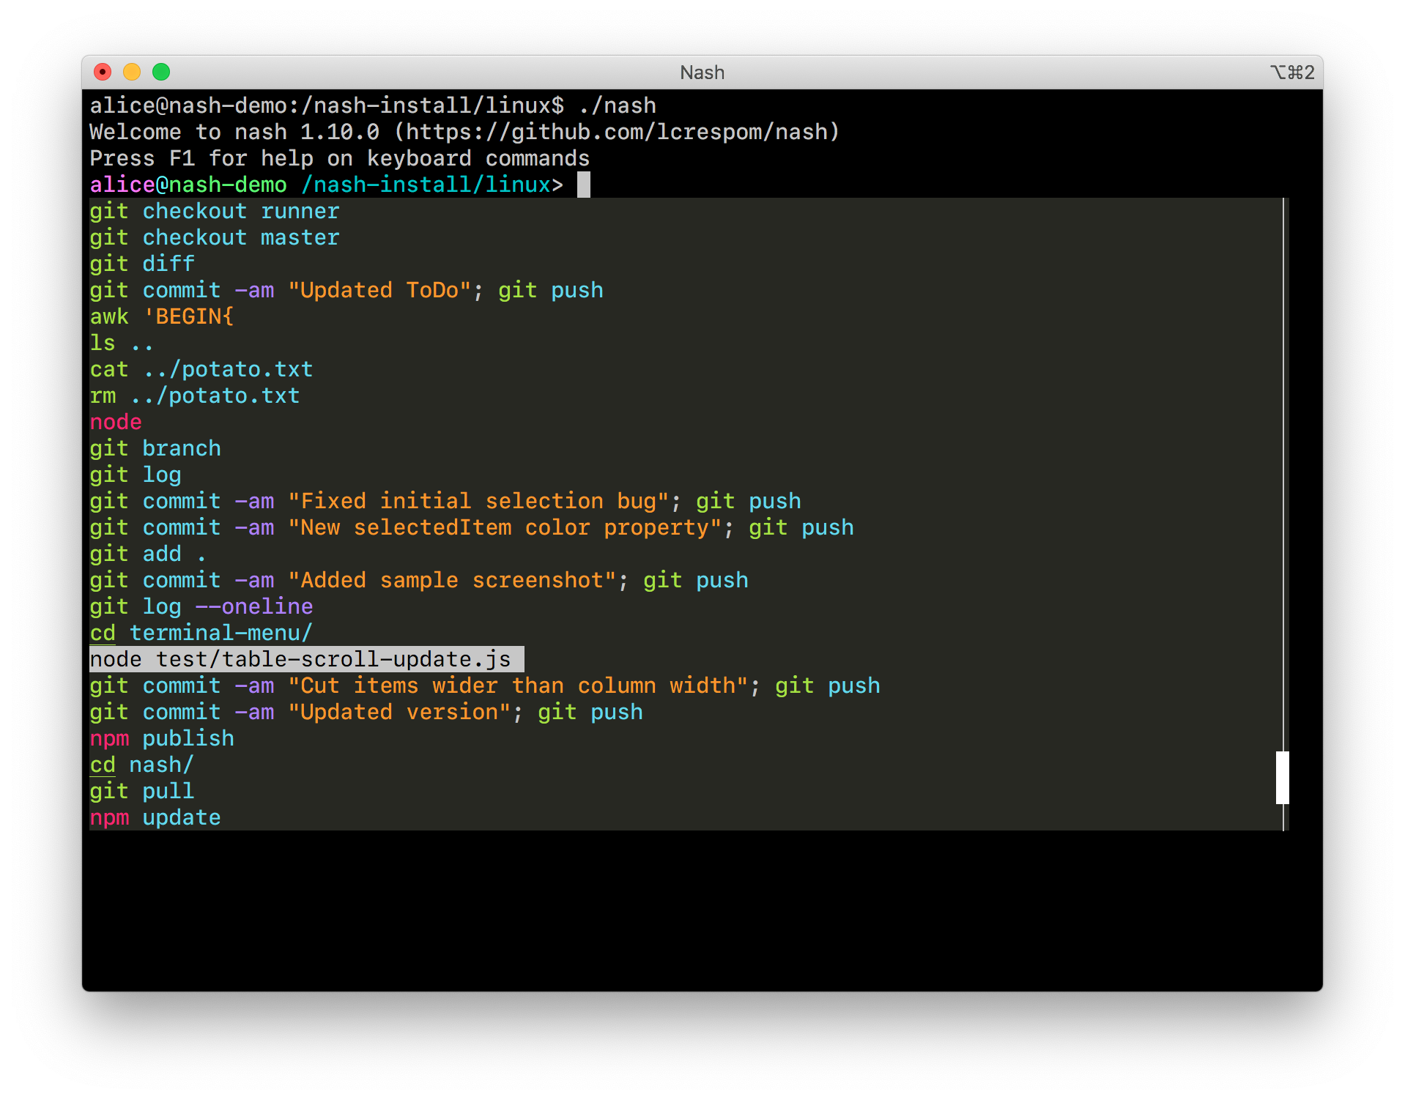The height and width of the screenshot is (1100, 1405).
Task: Click the command prompt cursor block
Action: (584, 185)
